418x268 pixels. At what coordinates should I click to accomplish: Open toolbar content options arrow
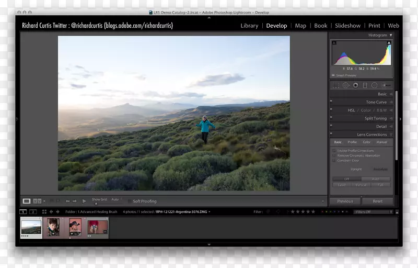[x=323, y=202]
